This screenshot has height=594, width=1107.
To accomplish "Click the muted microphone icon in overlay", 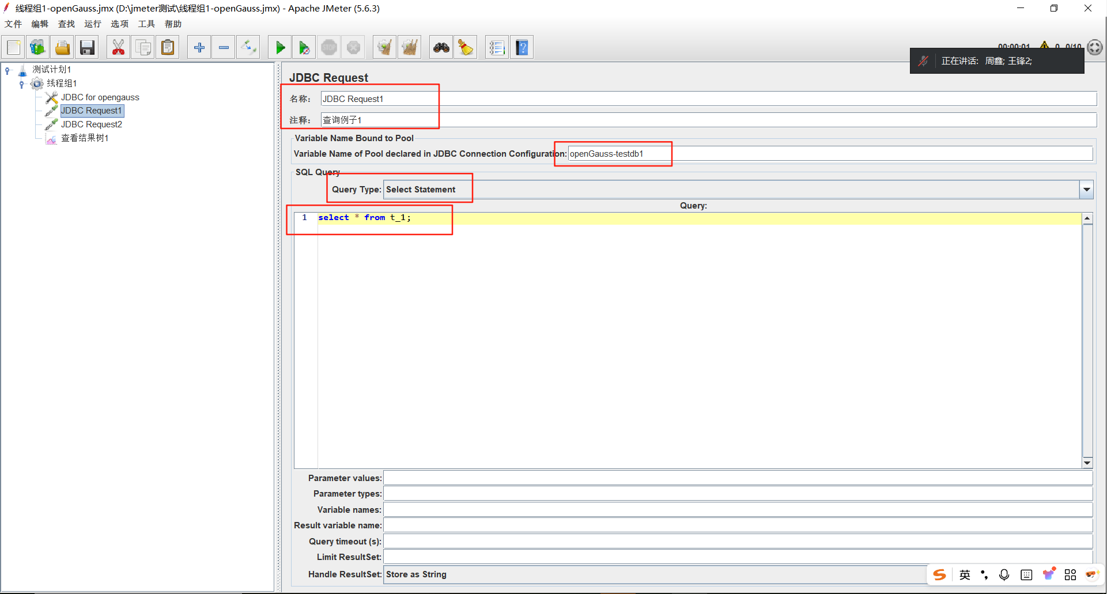I will click(923, 61).
